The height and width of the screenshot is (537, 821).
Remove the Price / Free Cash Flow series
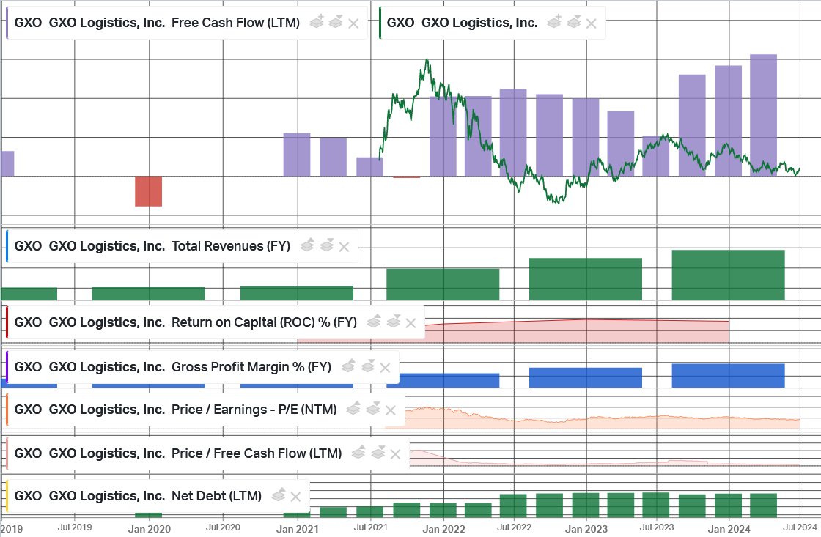pos(395,453)
